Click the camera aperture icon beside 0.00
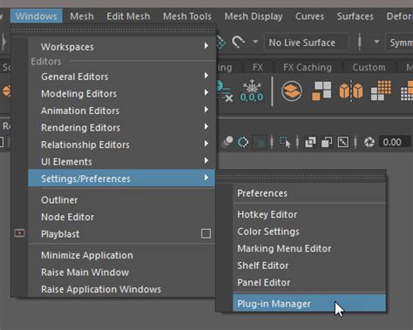This screenshot has width=413, height=330. pos(369,142)
